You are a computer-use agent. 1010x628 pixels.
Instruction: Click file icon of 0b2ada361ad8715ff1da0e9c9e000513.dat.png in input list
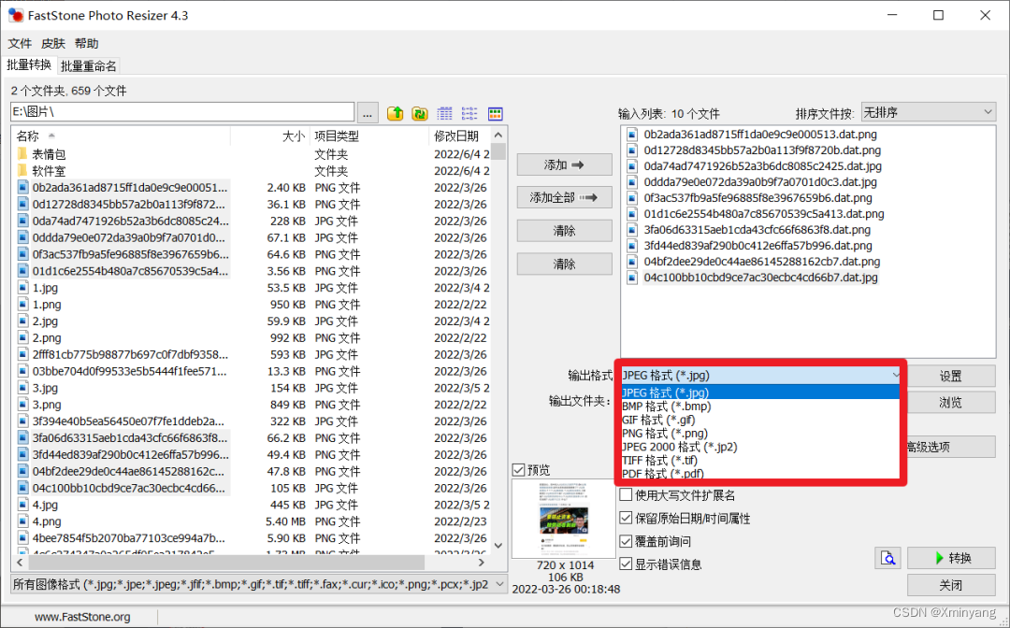point(632,135)
